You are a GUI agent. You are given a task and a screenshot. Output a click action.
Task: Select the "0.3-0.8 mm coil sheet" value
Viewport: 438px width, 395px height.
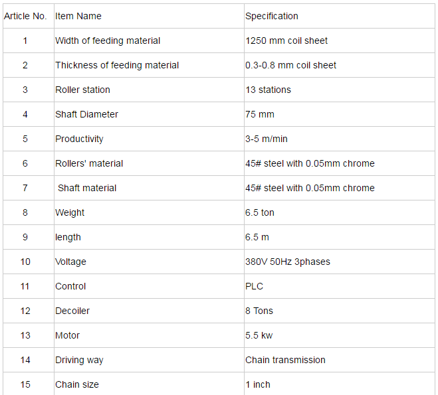pos(290,65)
